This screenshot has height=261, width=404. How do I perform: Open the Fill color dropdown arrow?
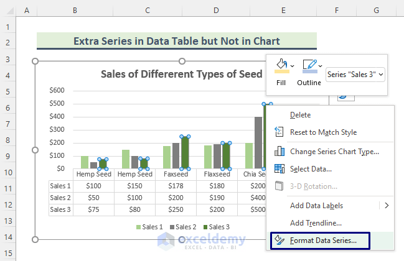click(x=292, y=66)
